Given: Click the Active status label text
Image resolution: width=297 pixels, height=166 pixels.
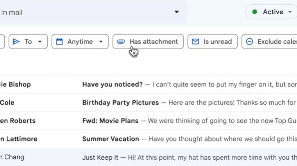Looking at the screenshot, I should point(273,12).
